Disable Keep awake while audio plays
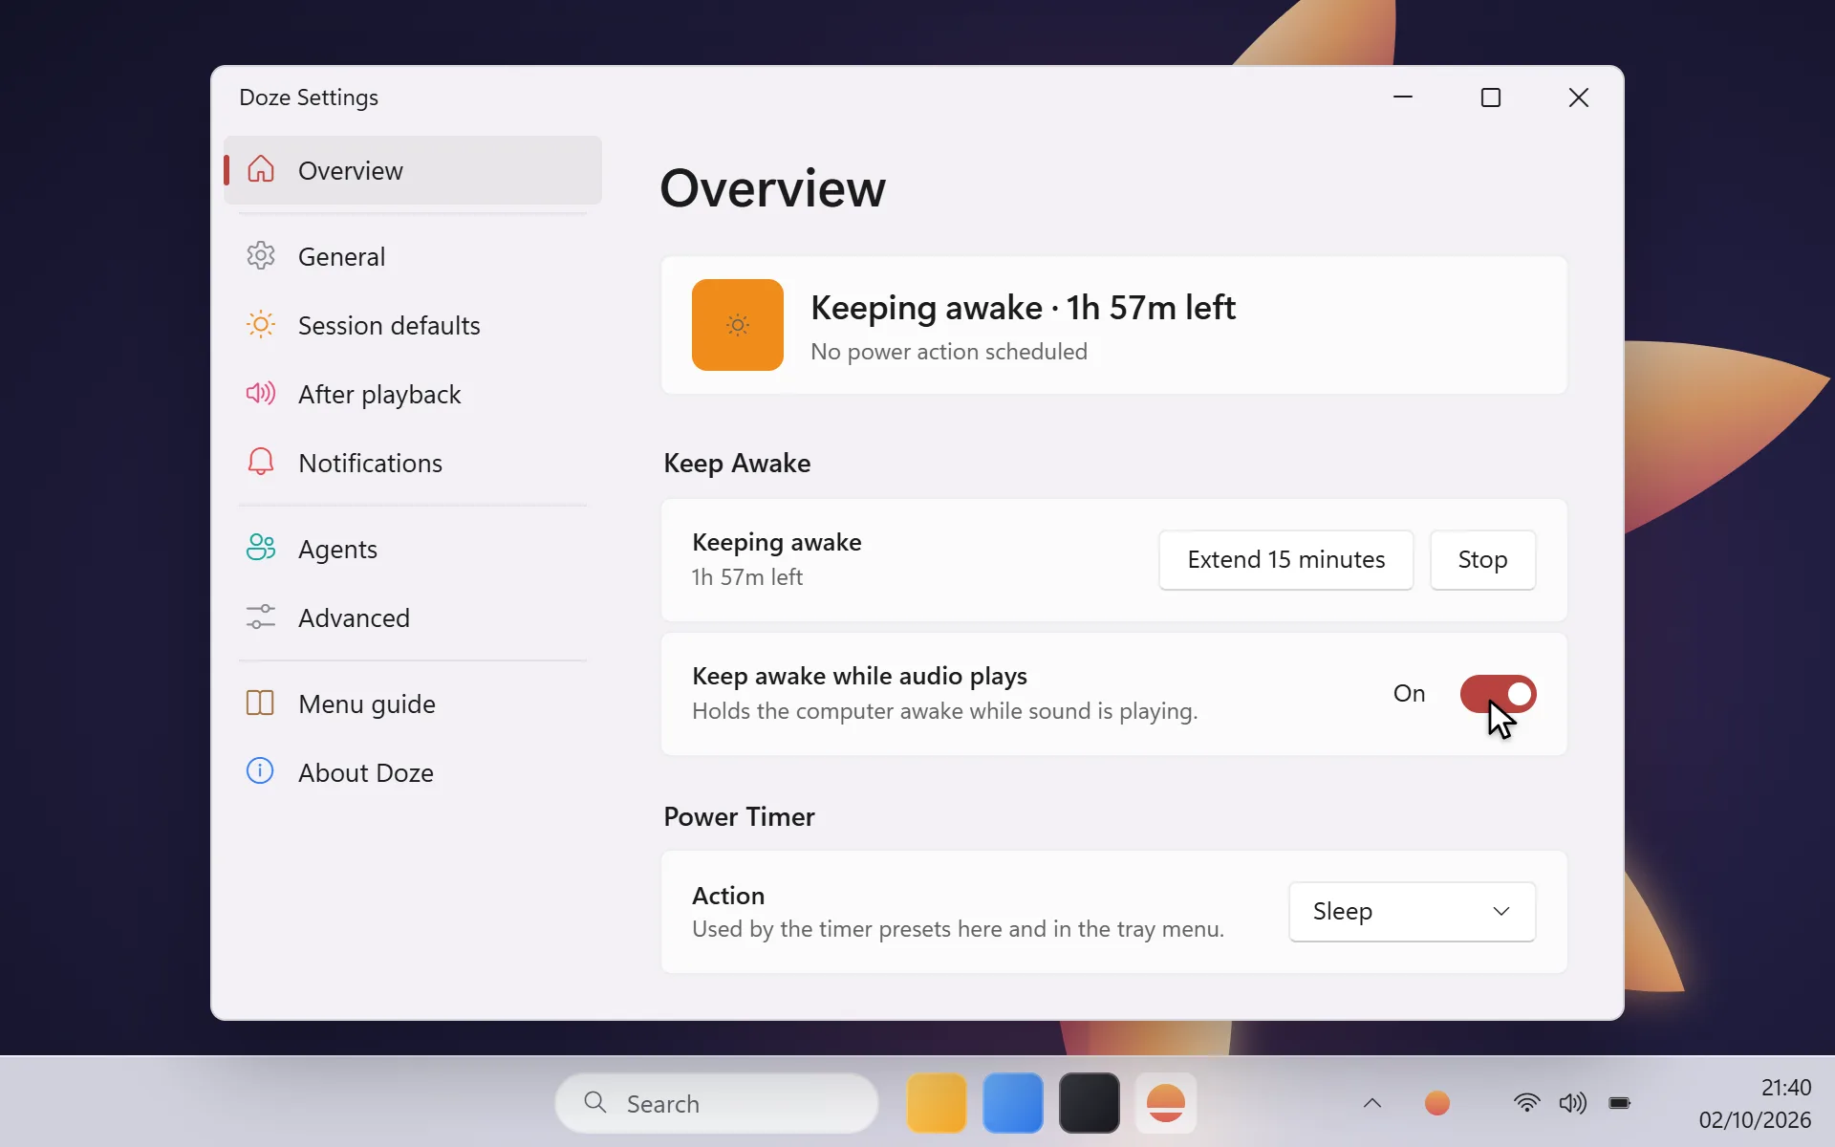Screen dimensions: 1835x1147 1498,694
